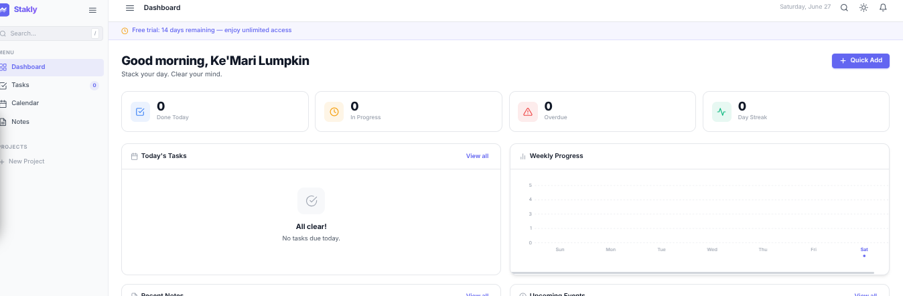Click the Weekly Progress horizontal scrollbar
Image resolution: width=903 pixels, height=296 pixels.
[x=693, y=273]
